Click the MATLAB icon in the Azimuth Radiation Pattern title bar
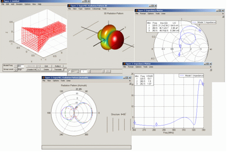This screenshot has height=154, width=227. pos(43,78)
